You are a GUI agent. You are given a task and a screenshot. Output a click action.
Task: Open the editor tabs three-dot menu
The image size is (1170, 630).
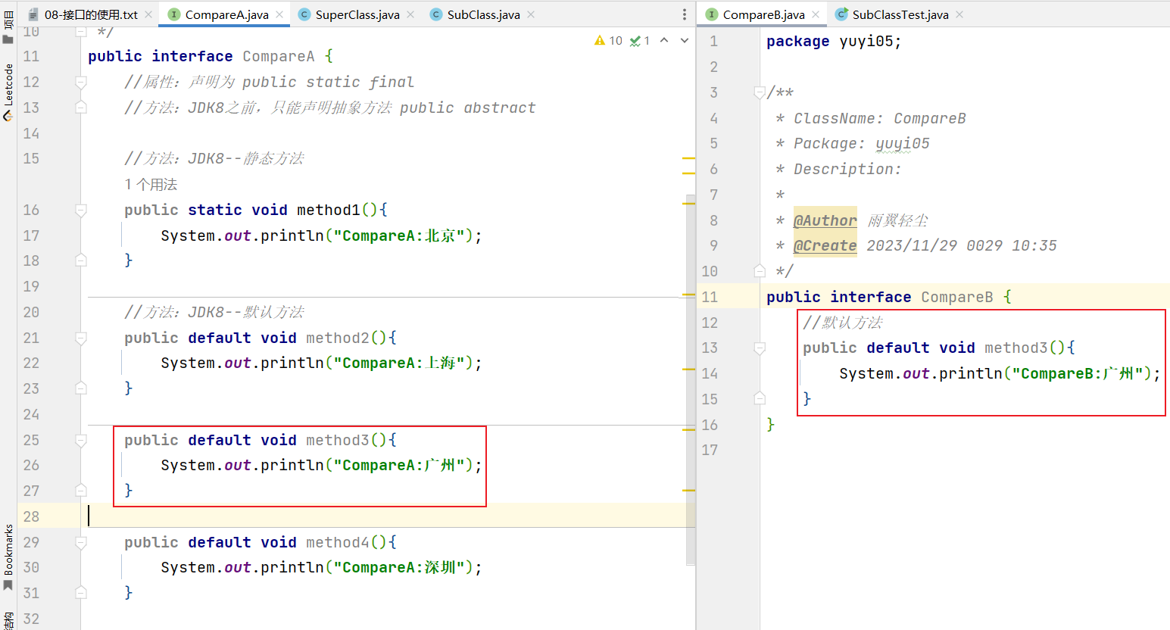tap(684, 14)
